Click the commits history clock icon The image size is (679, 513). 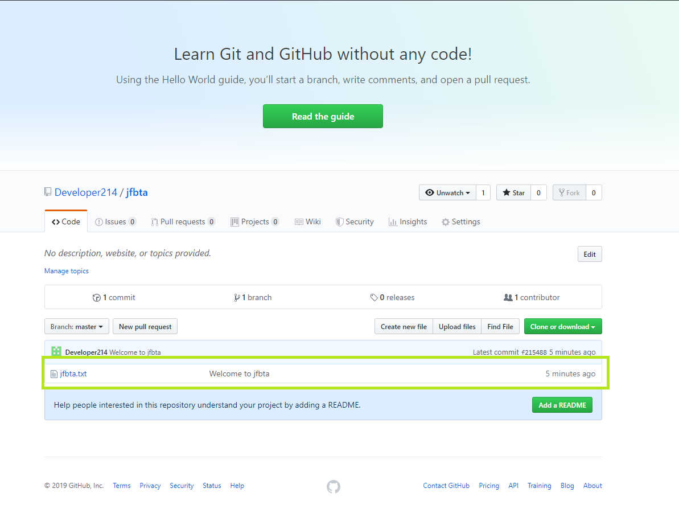97,298
